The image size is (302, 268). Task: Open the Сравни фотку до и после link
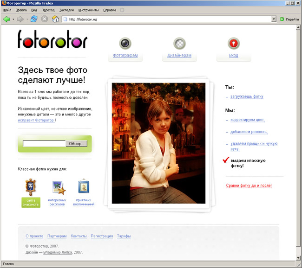[x=249, y=185]
